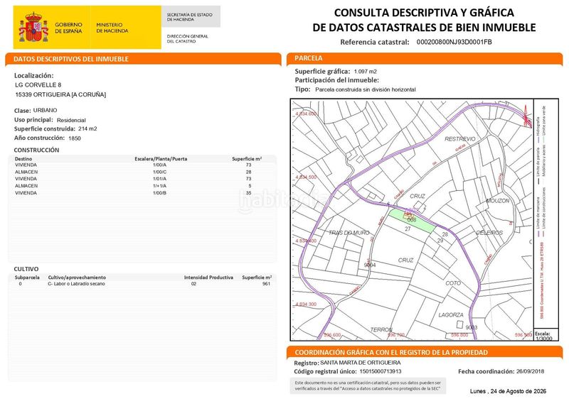Select 15339 ORTIGUEIRA [A CORUÑA] text
Viewport: 569px width, 401px height.
click(x=60, y=94)
